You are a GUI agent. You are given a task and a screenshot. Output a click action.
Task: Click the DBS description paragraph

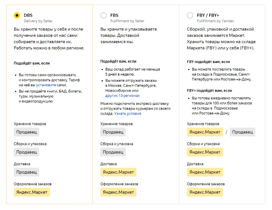(49, 39)
